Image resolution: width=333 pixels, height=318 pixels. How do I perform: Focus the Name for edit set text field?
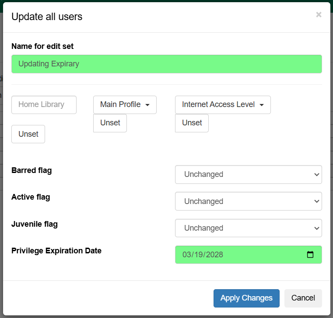tap(166, 64)
